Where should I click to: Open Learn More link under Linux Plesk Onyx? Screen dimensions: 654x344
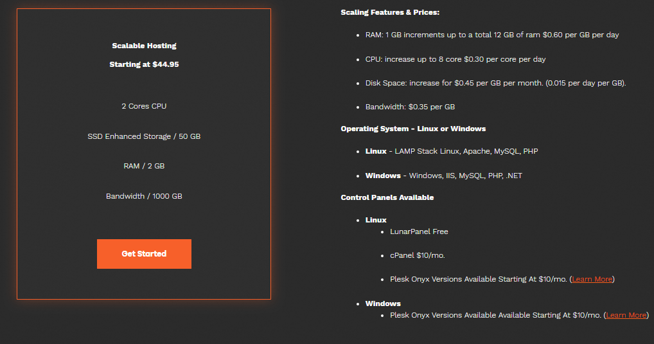[x=592, y=279]
